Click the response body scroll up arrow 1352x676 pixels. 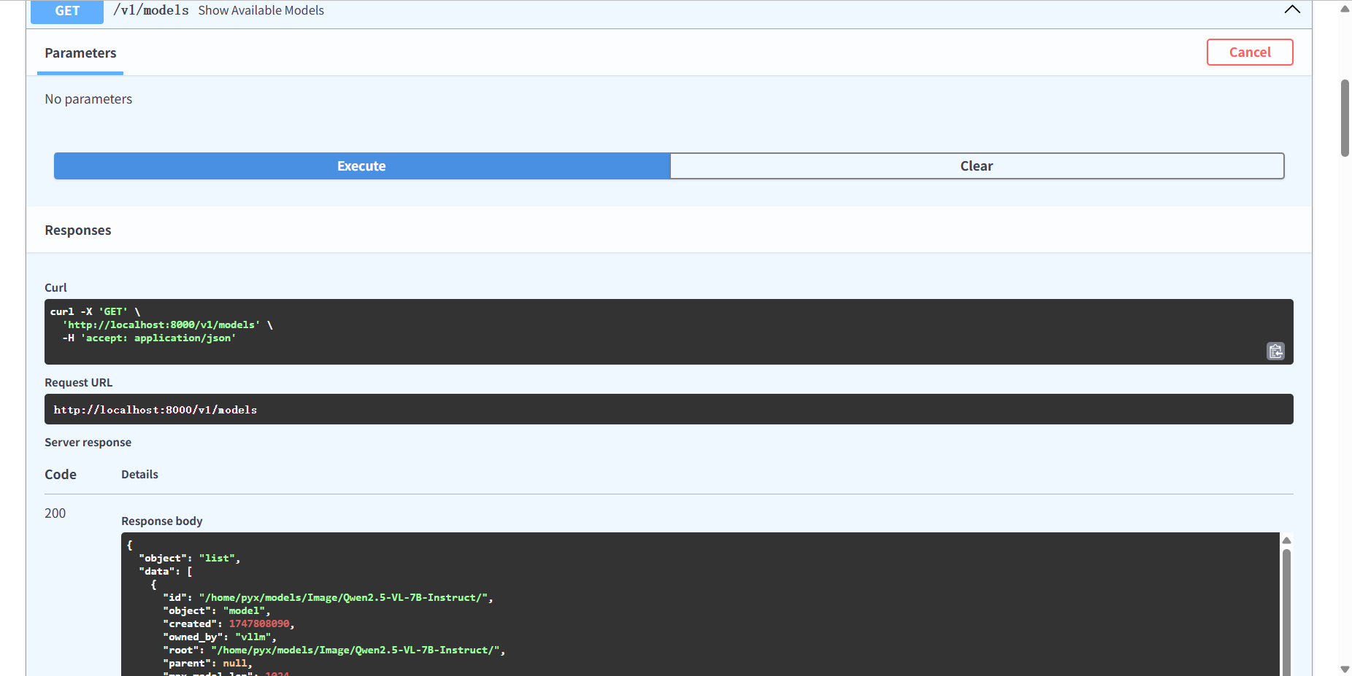click(x=1287, y=540)
